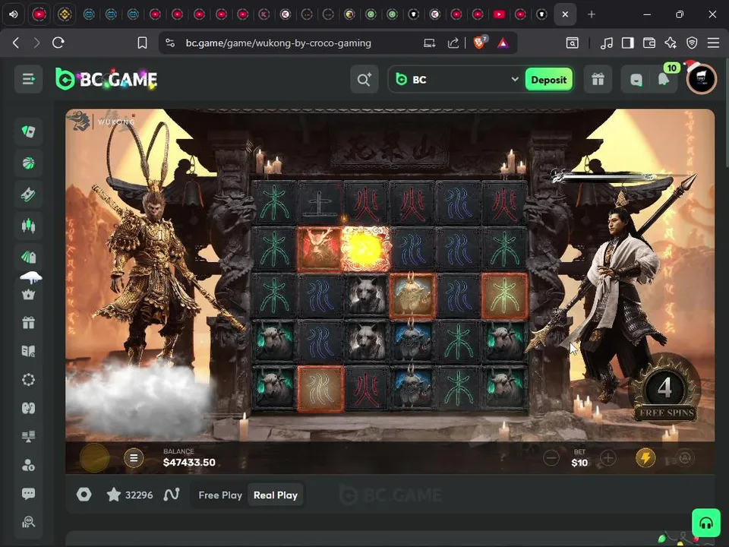The image size is (729, 547).
Task: Open the lottery ticket icon in sidebar
Action: [x=28, y=194]
